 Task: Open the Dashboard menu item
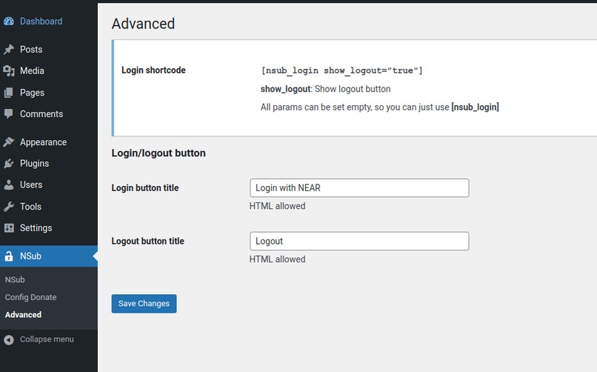click(41, 21)
